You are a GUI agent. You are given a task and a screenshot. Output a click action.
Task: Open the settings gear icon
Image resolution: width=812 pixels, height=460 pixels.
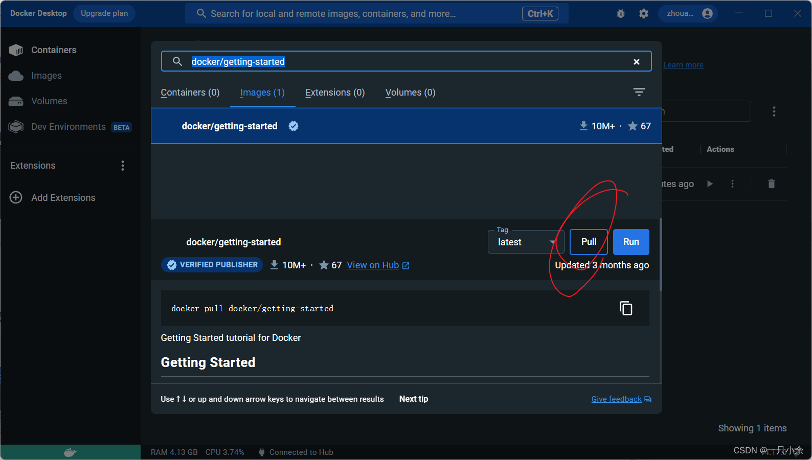point(643,14)
